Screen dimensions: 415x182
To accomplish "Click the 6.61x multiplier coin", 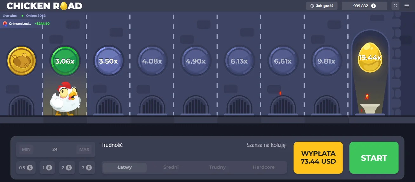I will tap(283, 61).
